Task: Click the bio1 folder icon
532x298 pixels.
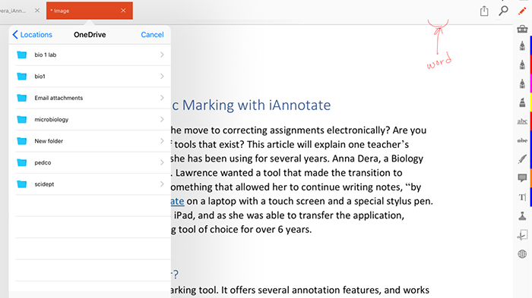Action: [x=22, y=77]
